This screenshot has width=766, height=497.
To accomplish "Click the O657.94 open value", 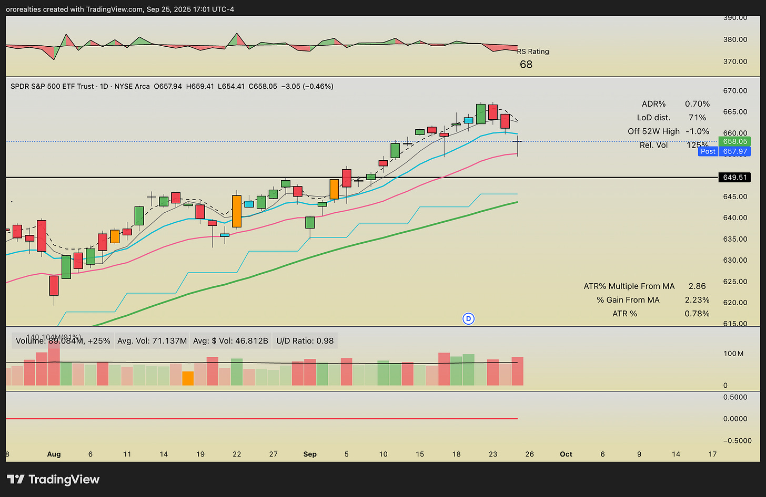I will (x=168, y=86).
